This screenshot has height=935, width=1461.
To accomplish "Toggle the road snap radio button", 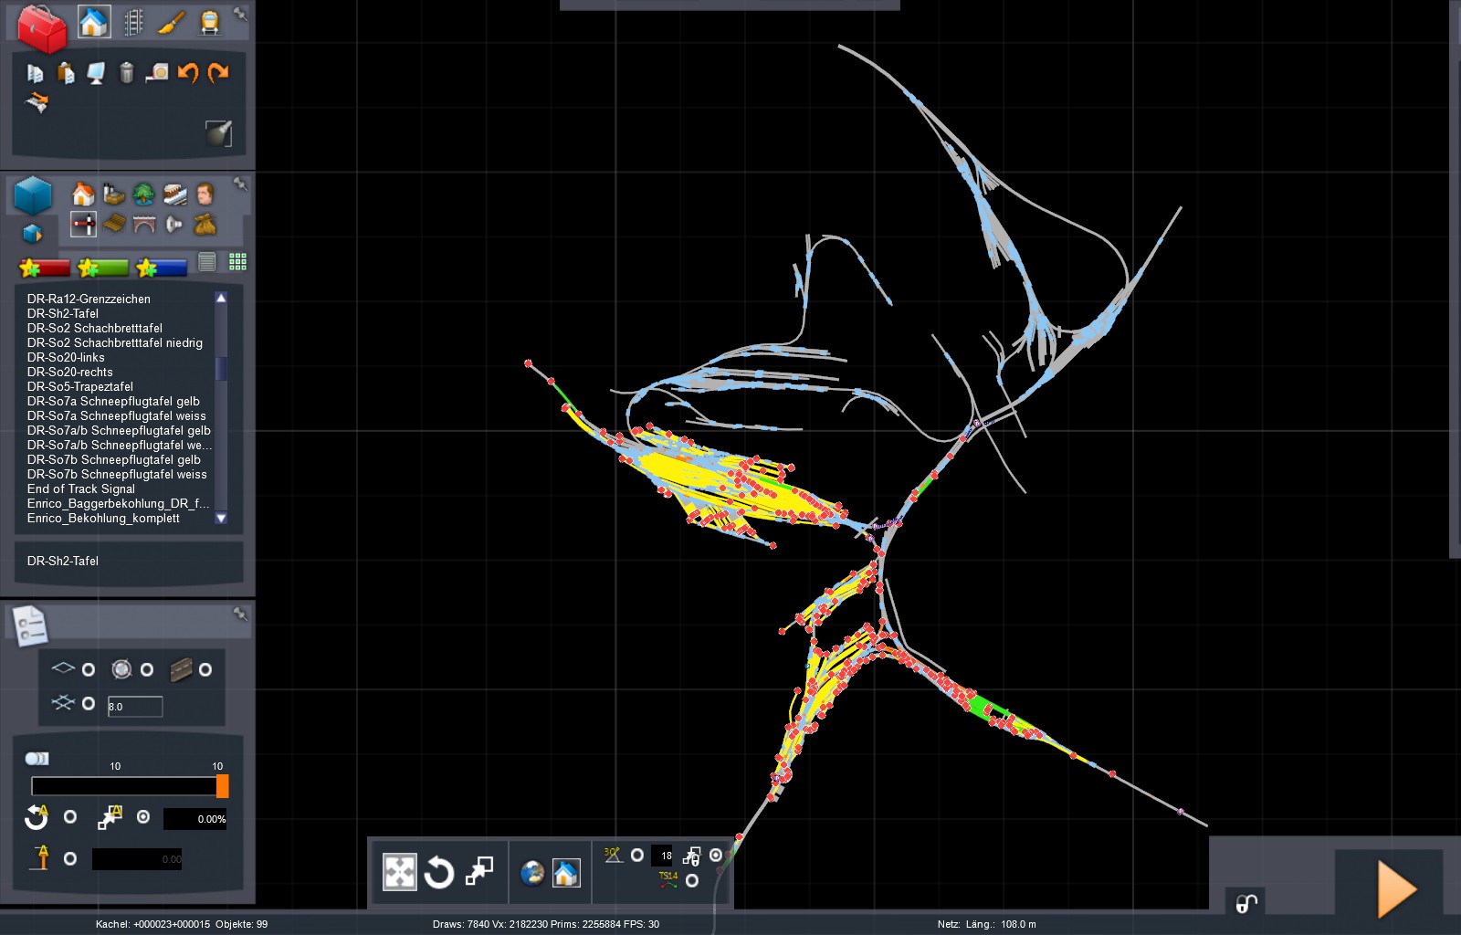I will (205, 670).
